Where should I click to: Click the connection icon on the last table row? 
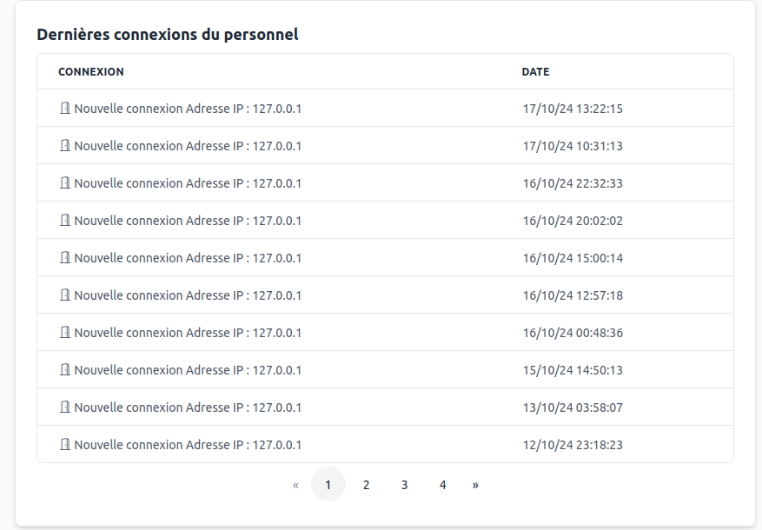tap(65, 444)
